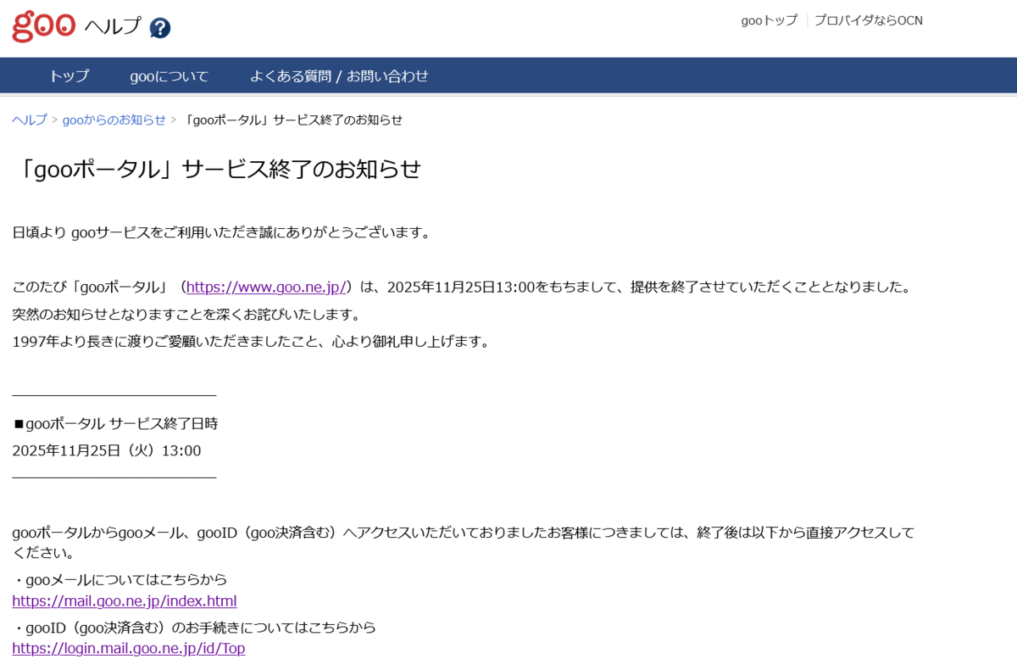The image size is (1017, 670).
Task: Click the breadcrumb text 「gooポータル」サービス終了のお知らせ
Action: click(292, 120)
